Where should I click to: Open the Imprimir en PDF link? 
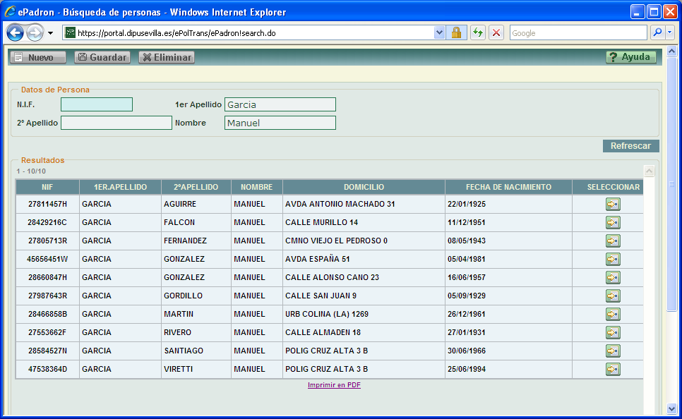coord(334,385)
